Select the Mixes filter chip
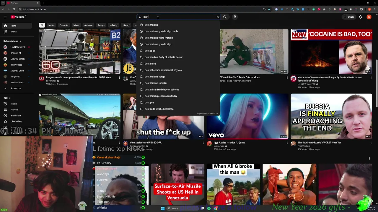The height and width of the screenshot is (212, 378). tap(76, 25)
